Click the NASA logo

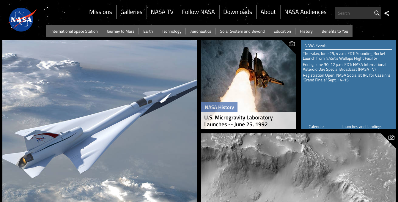(x=22, y=20)
